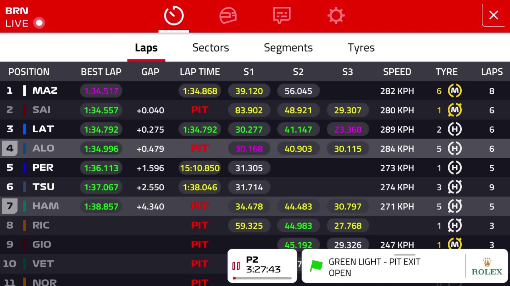Click MAZ S2 time 56.045
Screen dimensions: 510x286
(x=298, y=91)
